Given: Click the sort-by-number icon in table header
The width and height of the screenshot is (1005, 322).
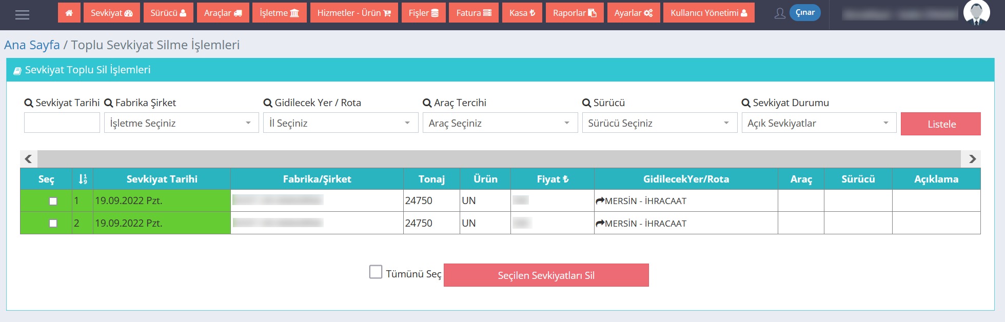Looking at the screenshot, I should point(83,179).
